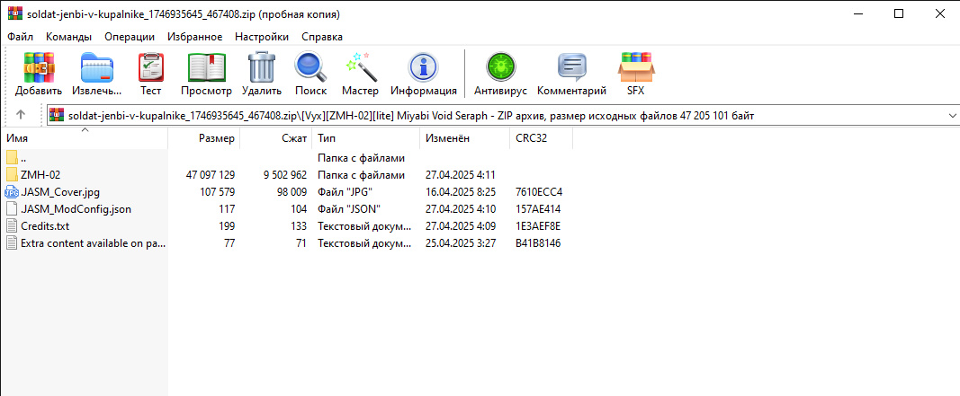Click the Извлечь (Extract) toolbar icon
Screen dimensions: 960x396
point(97,68)
